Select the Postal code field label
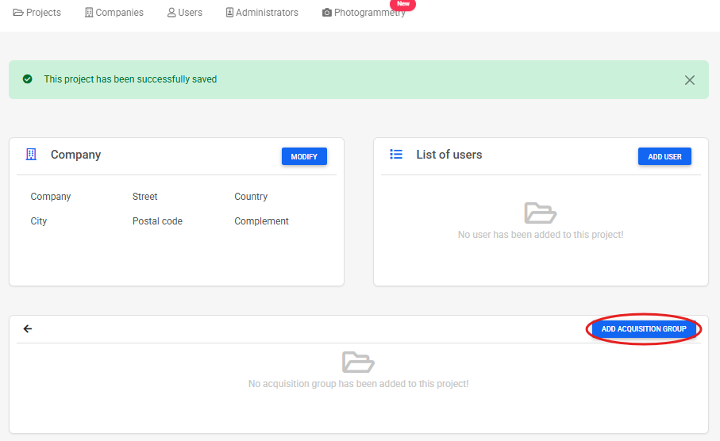This screenshot has width=720, height=441. click(x=157, y=221)
